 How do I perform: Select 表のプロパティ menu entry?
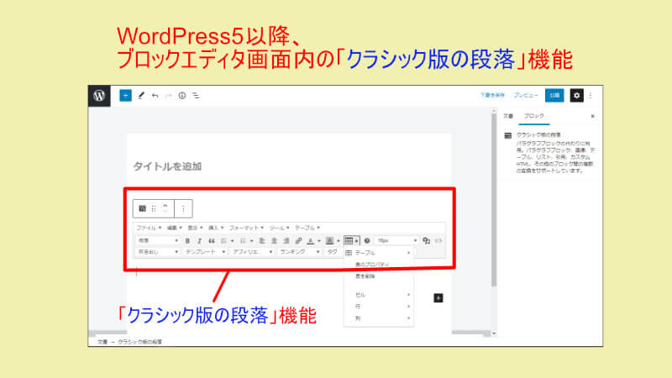(x=379, y=265)
